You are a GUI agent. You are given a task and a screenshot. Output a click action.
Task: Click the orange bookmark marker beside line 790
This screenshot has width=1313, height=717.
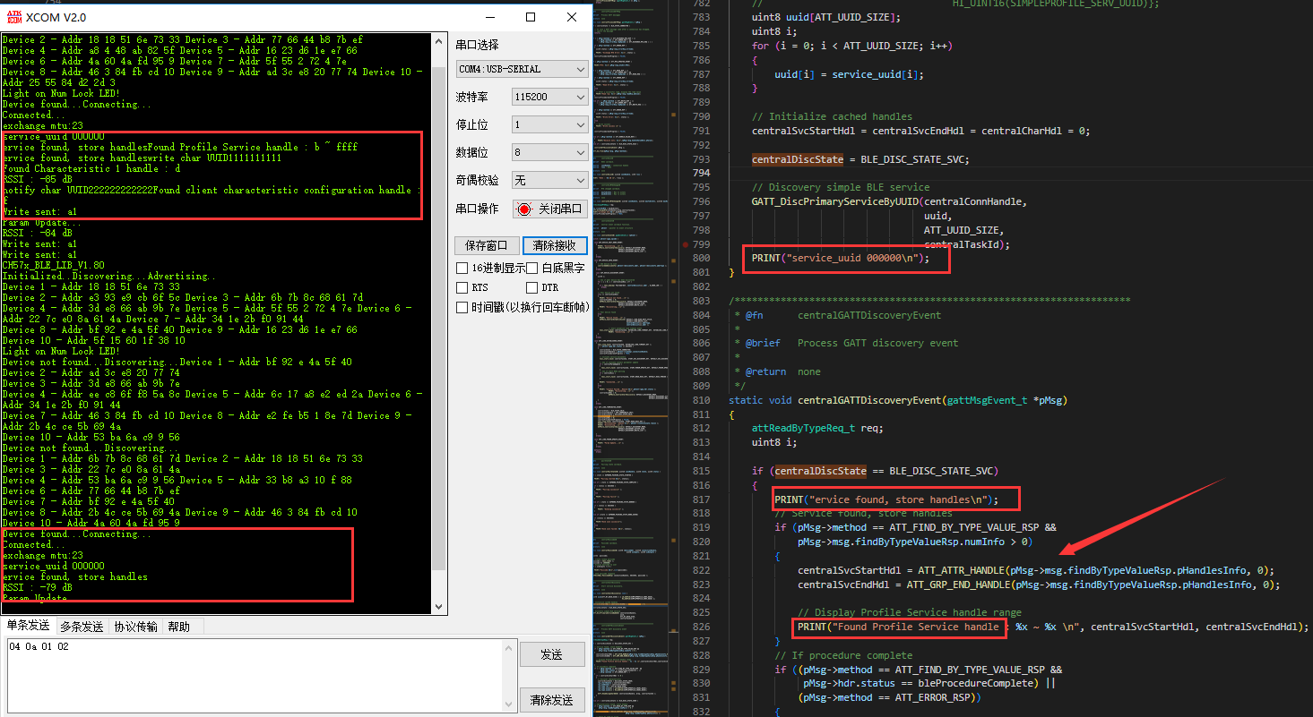point(672,115)
